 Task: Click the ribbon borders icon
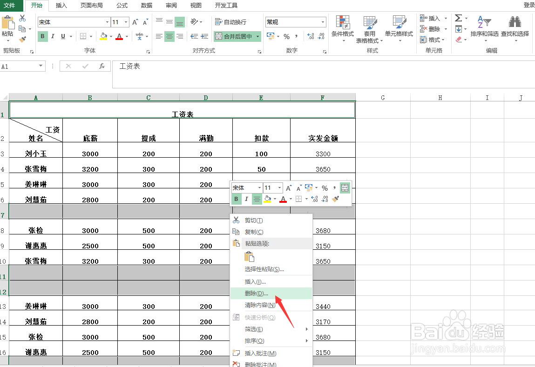coord(83,36)
